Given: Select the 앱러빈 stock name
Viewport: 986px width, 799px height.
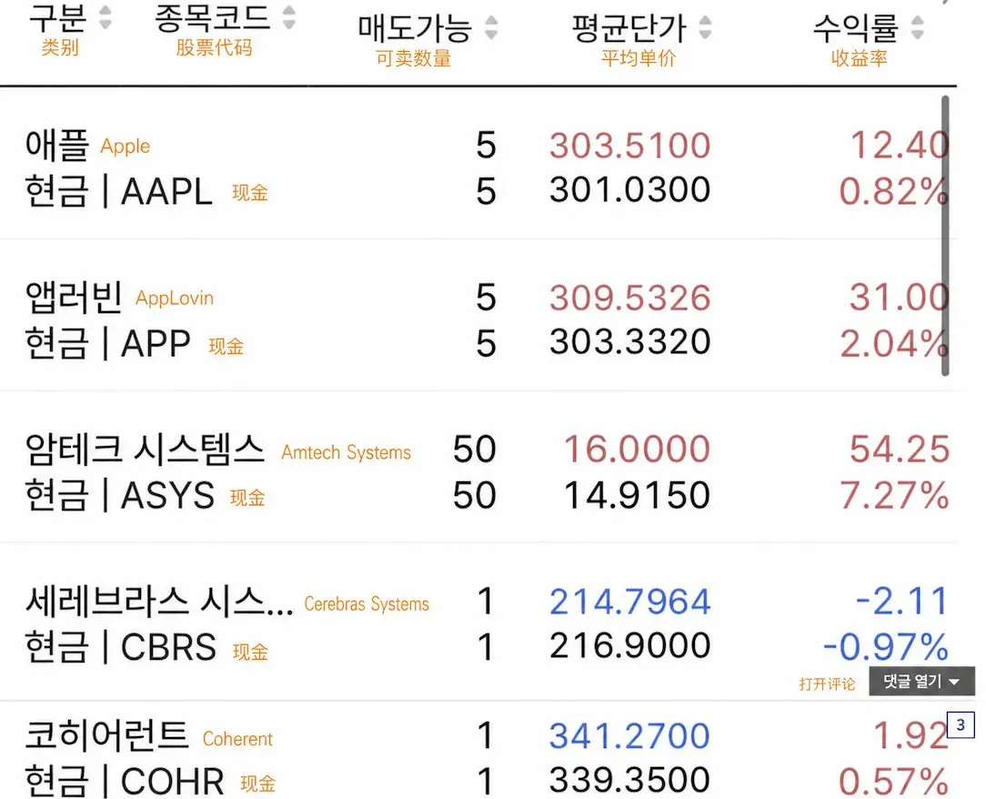Looking at the screenshot, I should (x=74, y=297).
